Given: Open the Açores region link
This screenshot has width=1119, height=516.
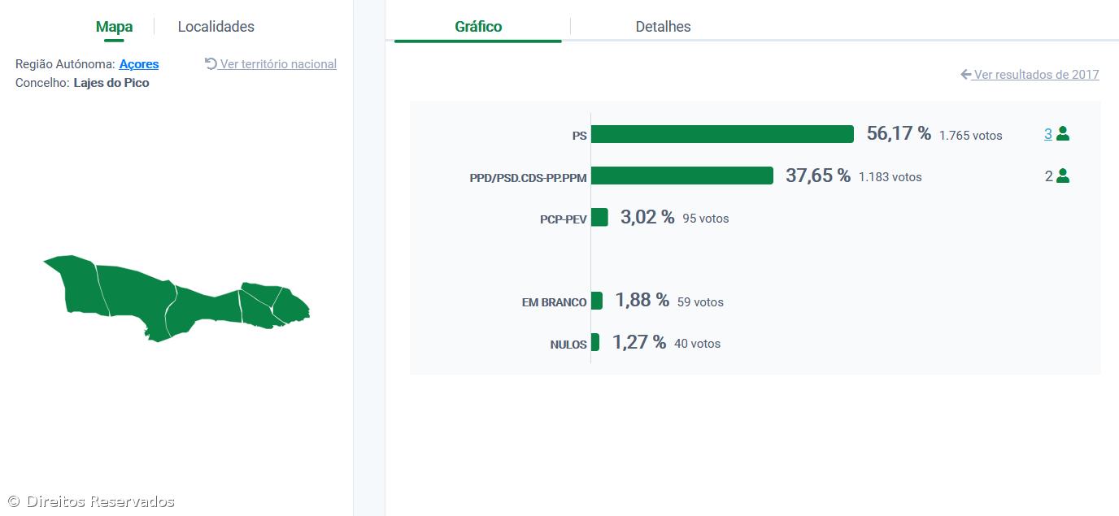Looking at the screenshot, I should 139,64.
